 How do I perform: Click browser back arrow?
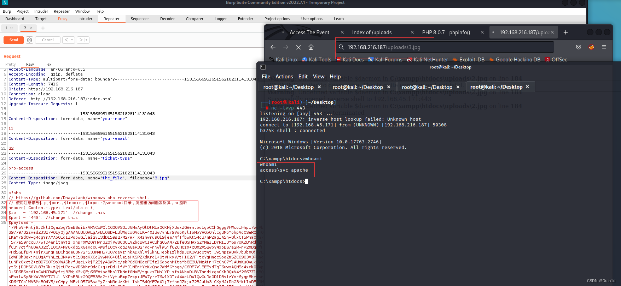click(x=273, y=47)
